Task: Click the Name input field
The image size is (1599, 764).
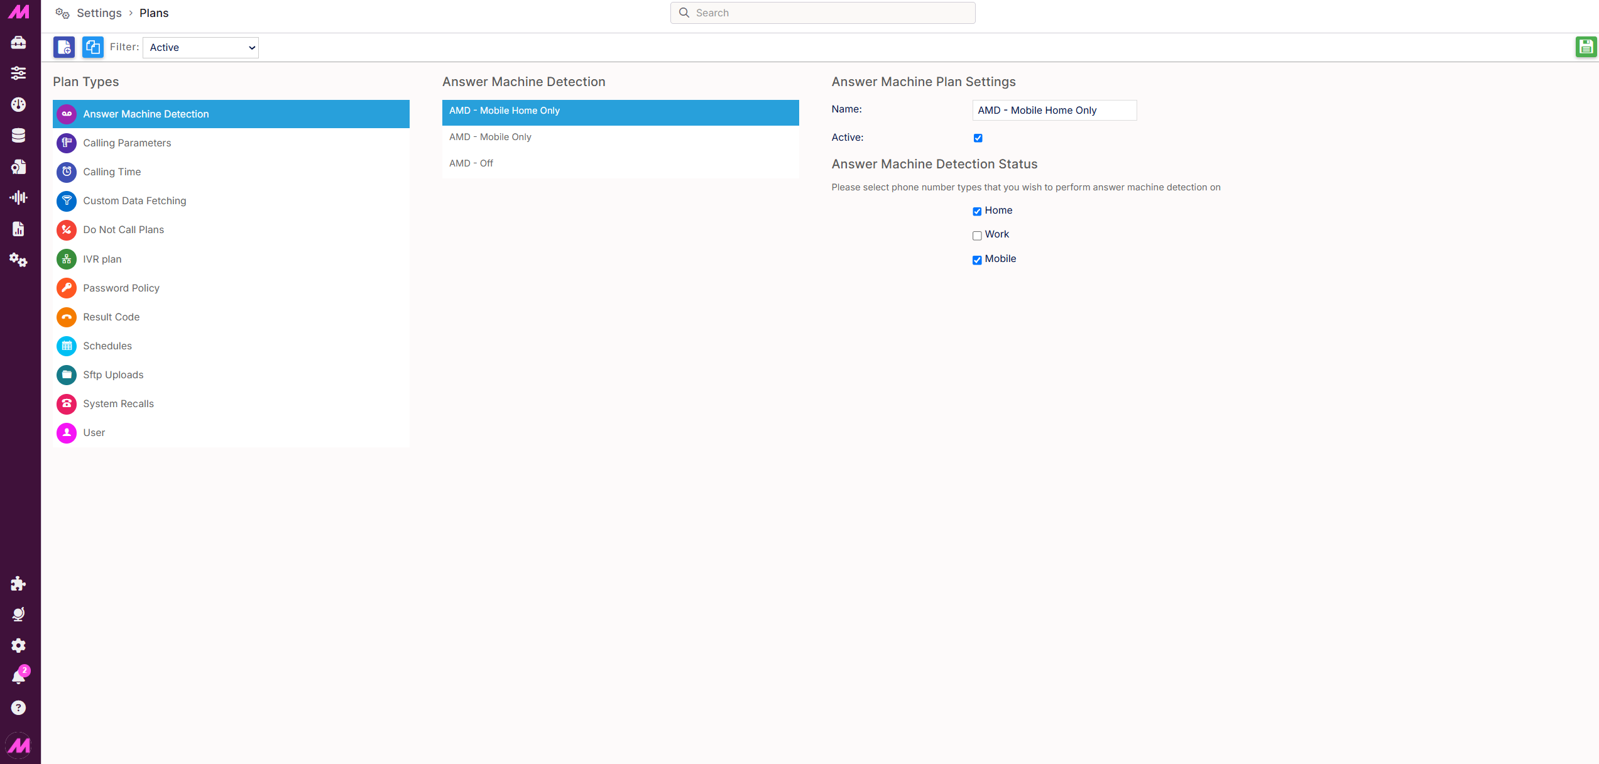Action: [1054, 111]
